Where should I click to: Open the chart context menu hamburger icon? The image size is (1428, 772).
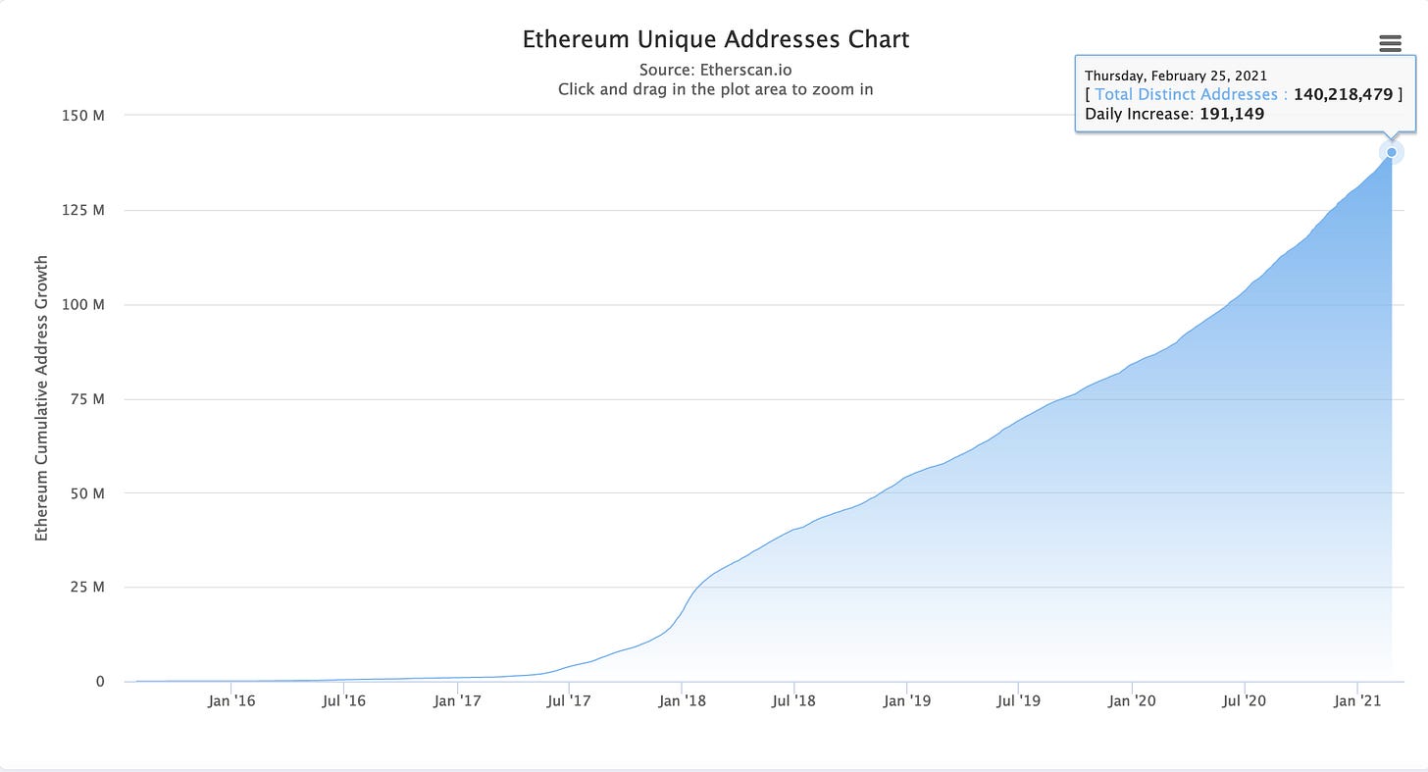[1390, 43]
